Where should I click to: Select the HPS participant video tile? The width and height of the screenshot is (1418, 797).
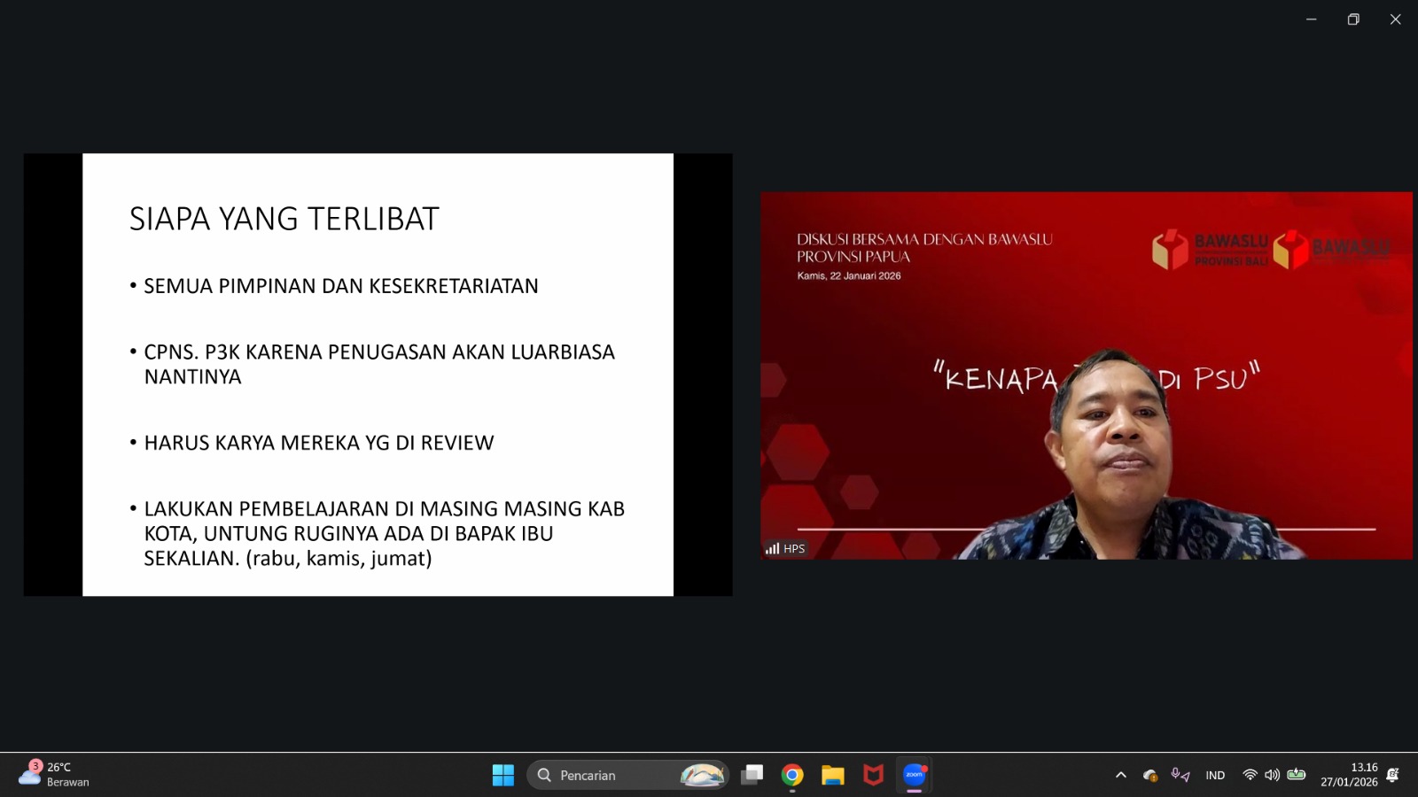pyautogui.click(x=1087, y=375)
